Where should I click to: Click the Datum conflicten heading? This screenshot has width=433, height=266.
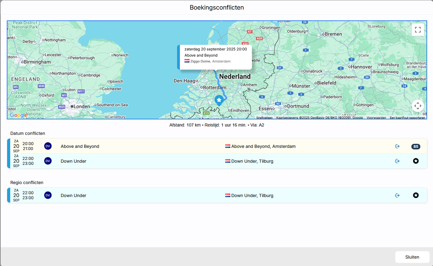pos(28,133)
